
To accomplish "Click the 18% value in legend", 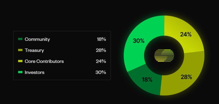I will pyautogui.click(x=101, y=39).
